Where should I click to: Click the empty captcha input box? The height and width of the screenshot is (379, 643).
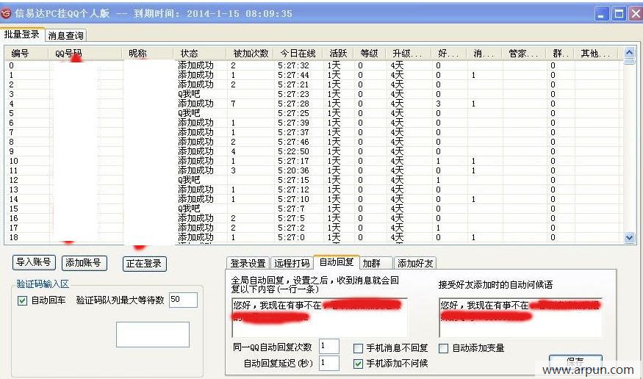[x=153, y=334]
